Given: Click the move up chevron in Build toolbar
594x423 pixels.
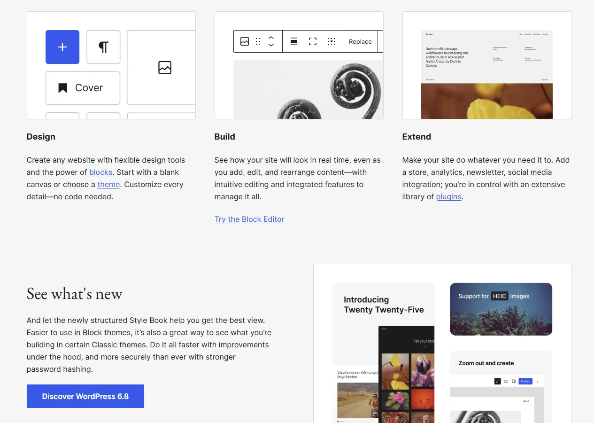Looking at the screenshot, I should 271,38.
